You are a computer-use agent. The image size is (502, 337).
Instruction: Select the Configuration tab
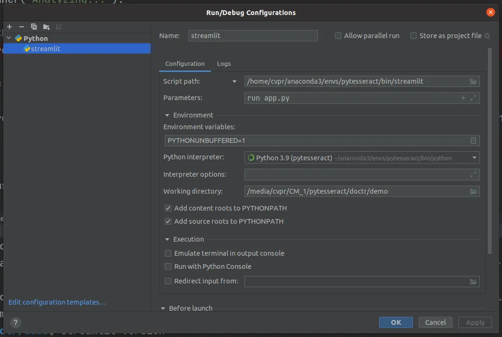(185, 63)
